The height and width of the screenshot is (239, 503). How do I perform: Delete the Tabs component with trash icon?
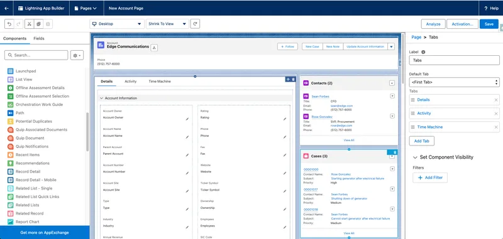pyautogui.click(x=293, y=79)
